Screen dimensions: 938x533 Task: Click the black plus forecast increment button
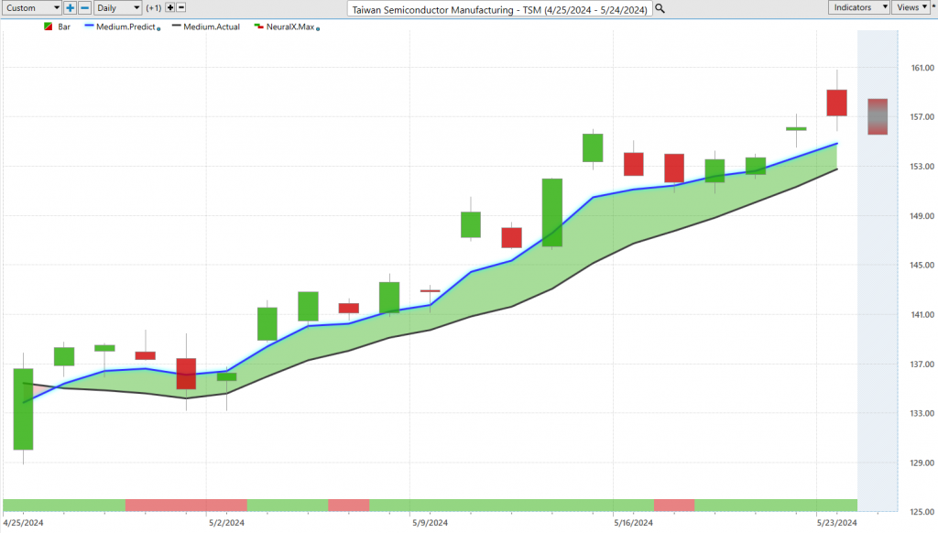169,7
